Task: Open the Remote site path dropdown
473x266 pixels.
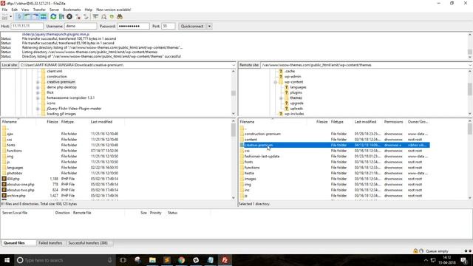Action: tap(470, 65)
